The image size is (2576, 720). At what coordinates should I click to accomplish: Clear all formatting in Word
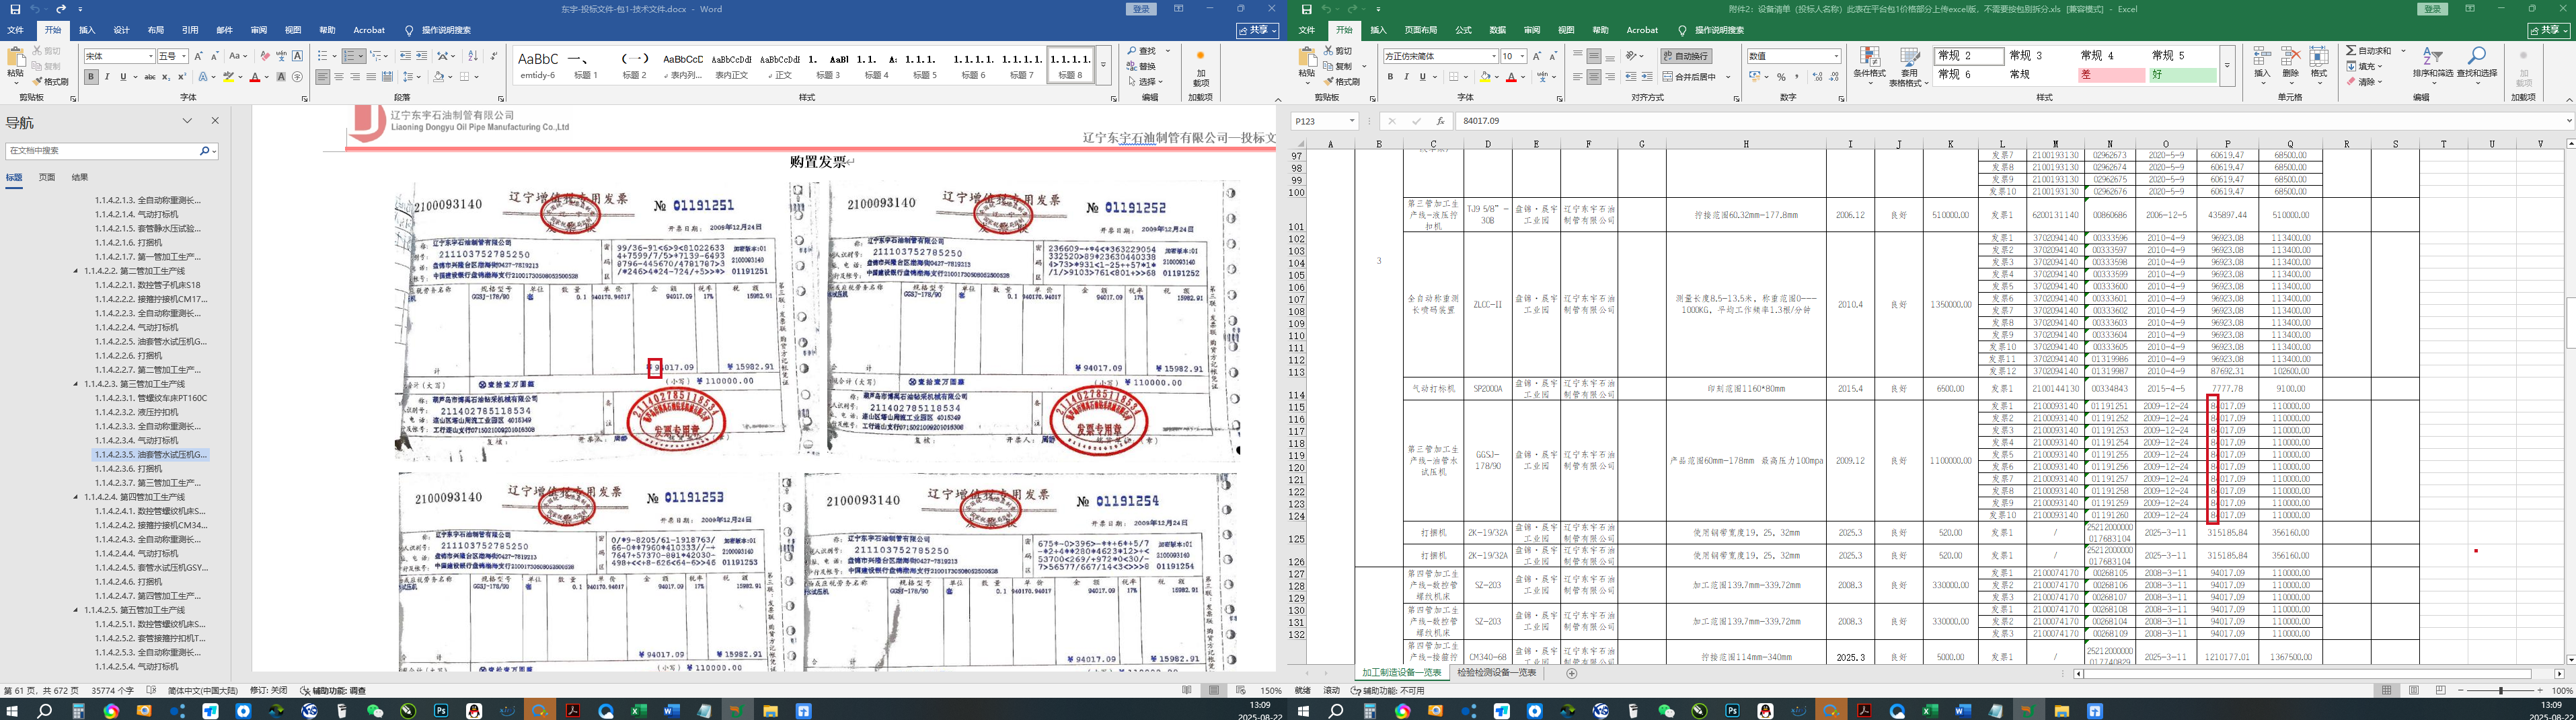[x=264, y=56]
